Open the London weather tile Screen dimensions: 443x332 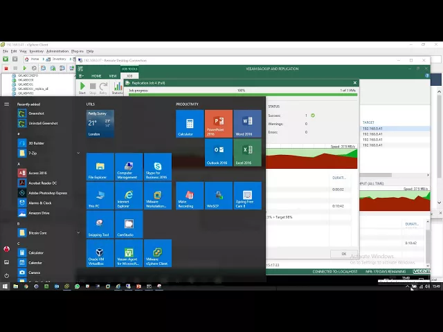click(x=100, y=124)
